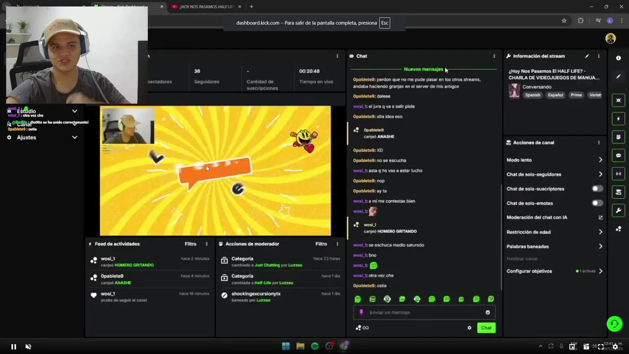Open stream stats panel three-dot menu
This screenshot has width=629, height=354.
(x=337, y=56)
